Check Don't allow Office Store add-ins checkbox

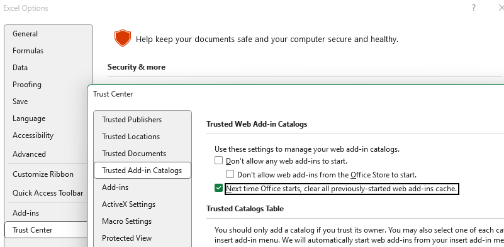[230, 174]
